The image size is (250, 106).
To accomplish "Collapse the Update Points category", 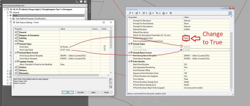I will (x=16, y=61).
